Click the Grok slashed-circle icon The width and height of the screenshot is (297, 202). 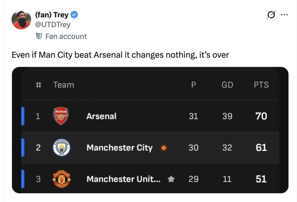271,15
